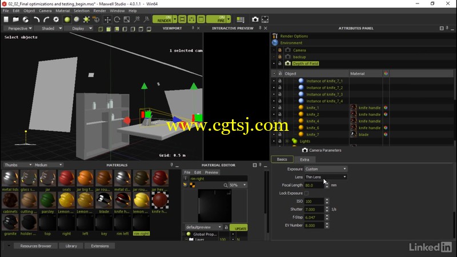Click the FIRE button
This screenshot has height=257, width=457.
click(217, 19)
